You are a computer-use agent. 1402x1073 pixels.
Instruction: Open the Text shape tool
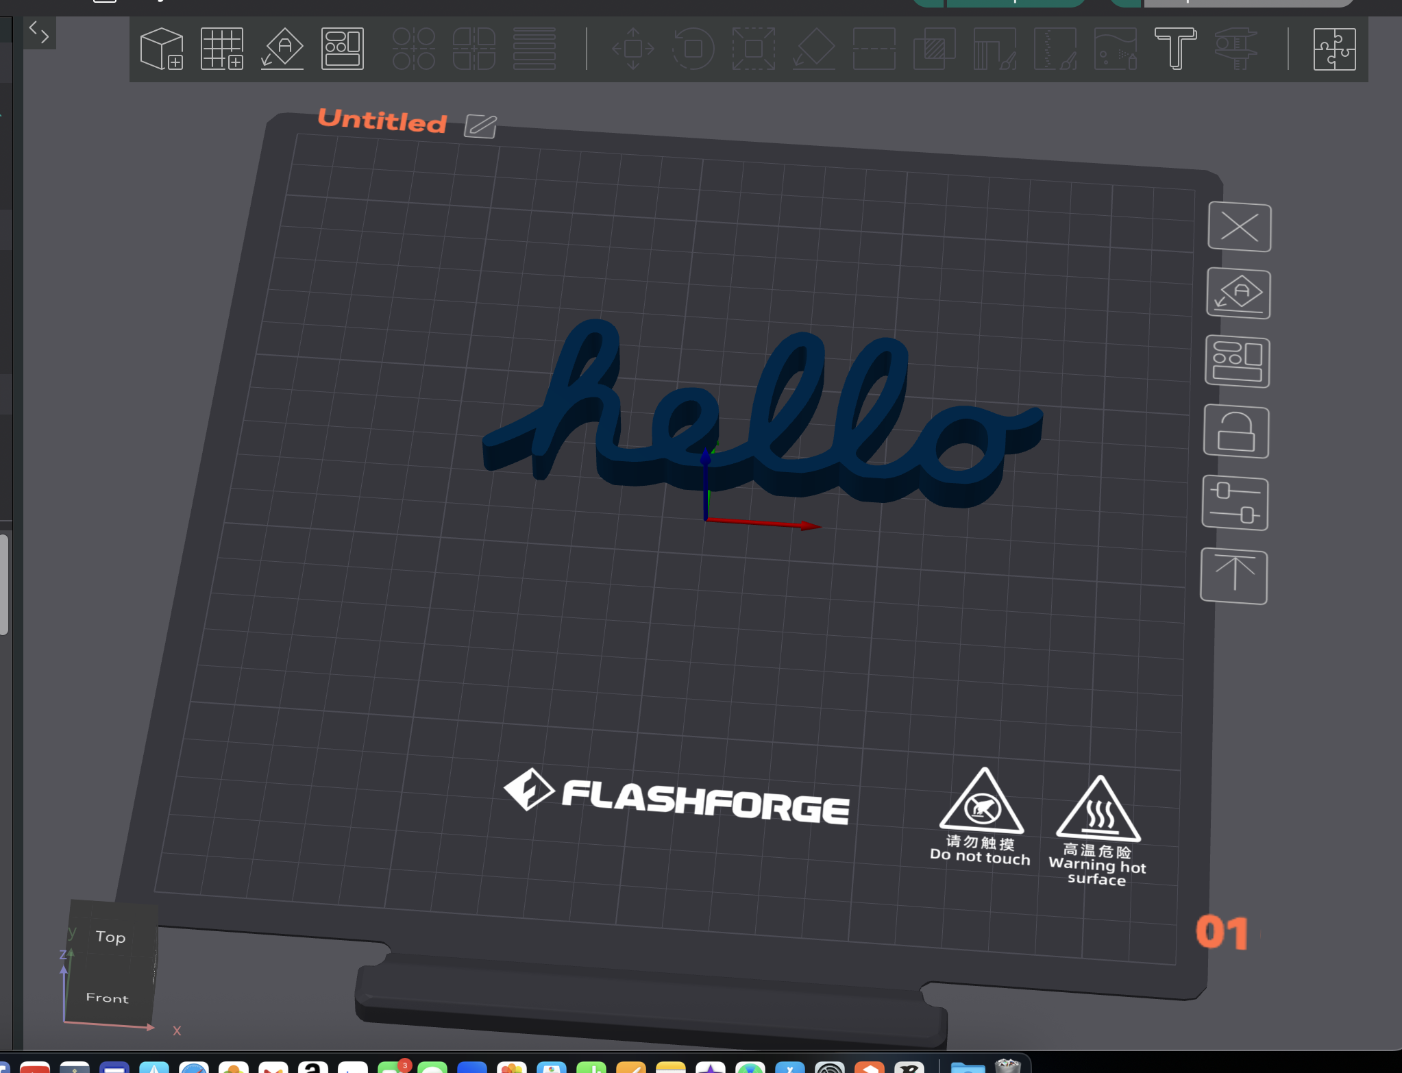pos(1176,49)
